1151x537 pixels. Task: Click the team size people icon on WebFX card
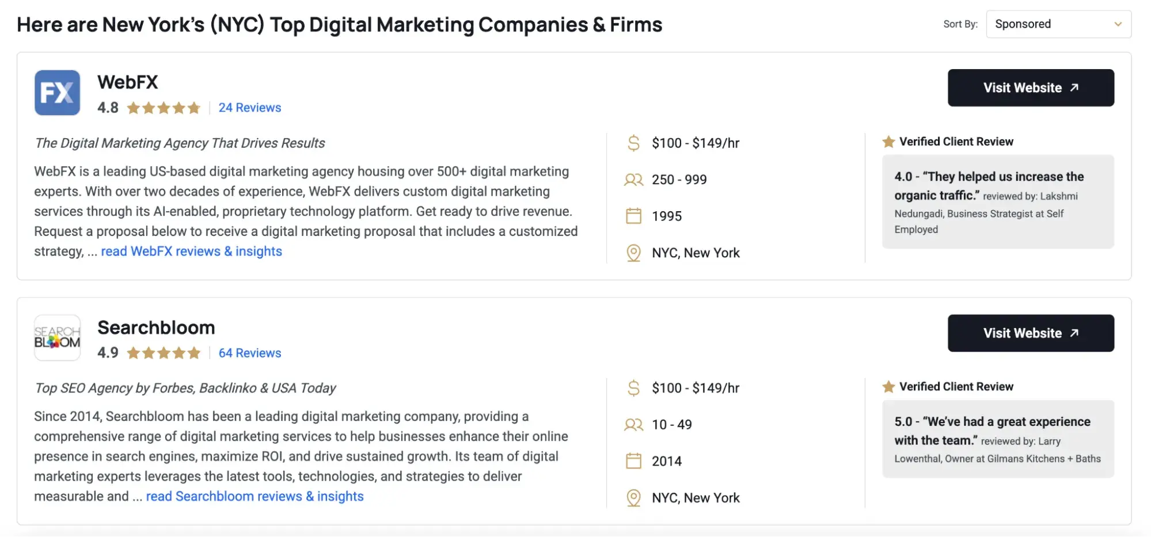633,180
